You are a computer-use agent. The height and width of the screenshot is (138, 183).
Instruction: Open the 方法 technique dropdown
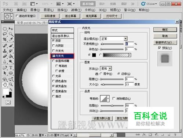106,69
